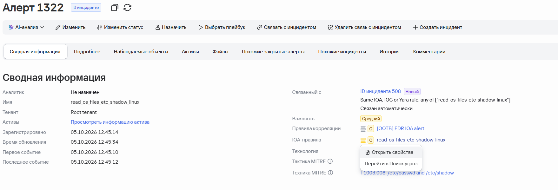Refresh the alert with the circular arrows icon
558x190 pixels.
[127, 8]
